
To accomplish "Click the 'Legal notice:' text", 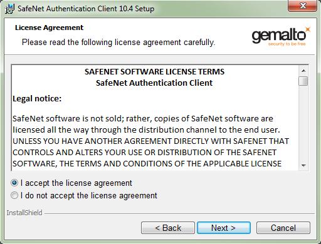I will pyautogui.click(x=37, y=98).
